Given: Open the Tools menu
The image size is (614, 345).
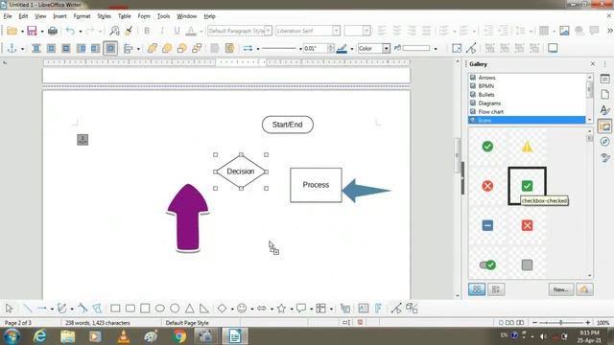Looking at the screenshot, I should tap(163, 16).
